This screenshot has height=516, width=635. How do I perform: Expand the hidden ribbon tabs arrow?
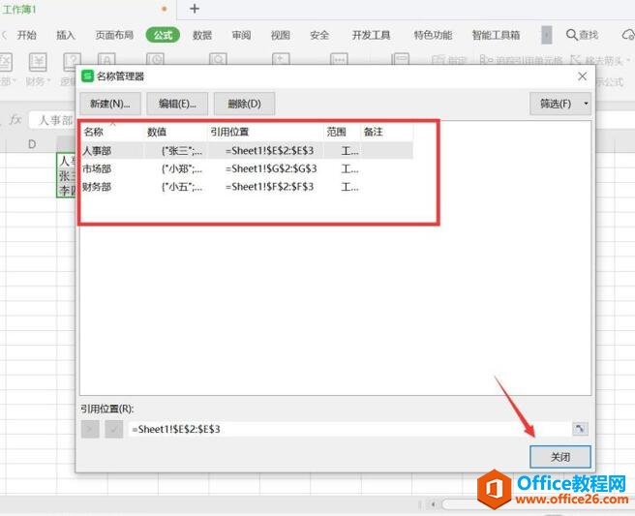(547, 35)
